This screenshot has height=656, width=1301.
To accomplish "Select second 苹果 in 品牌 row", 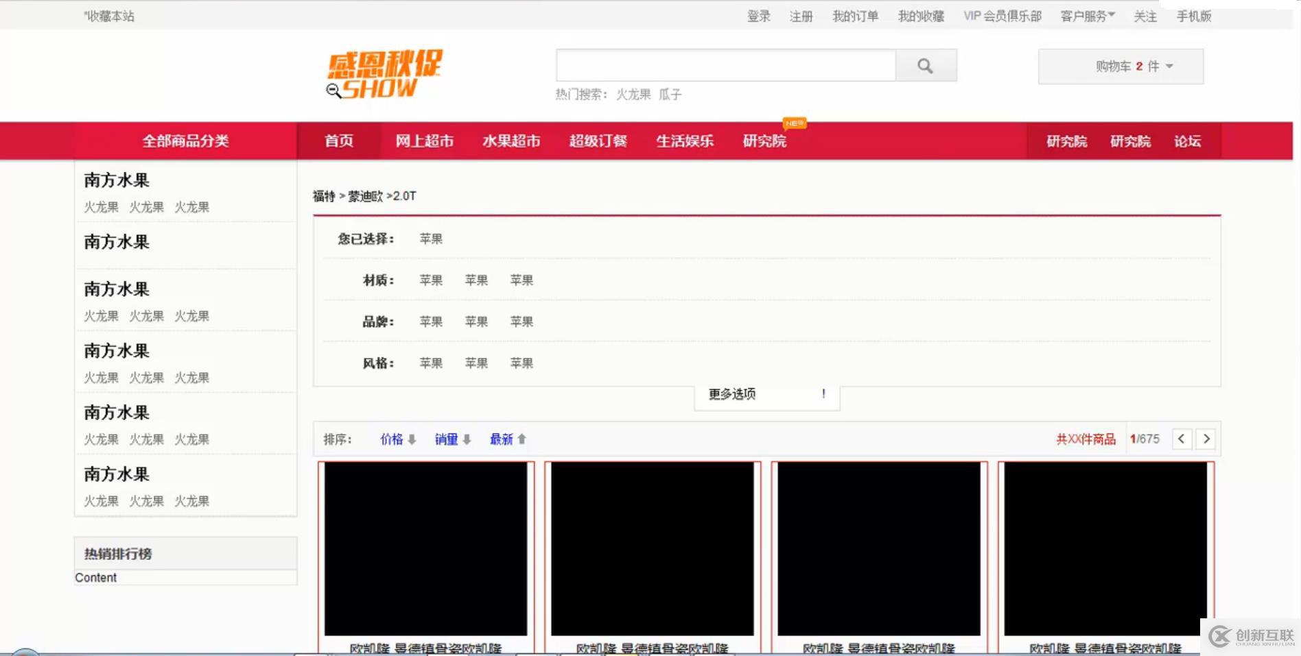I will (x=476, y=321).
